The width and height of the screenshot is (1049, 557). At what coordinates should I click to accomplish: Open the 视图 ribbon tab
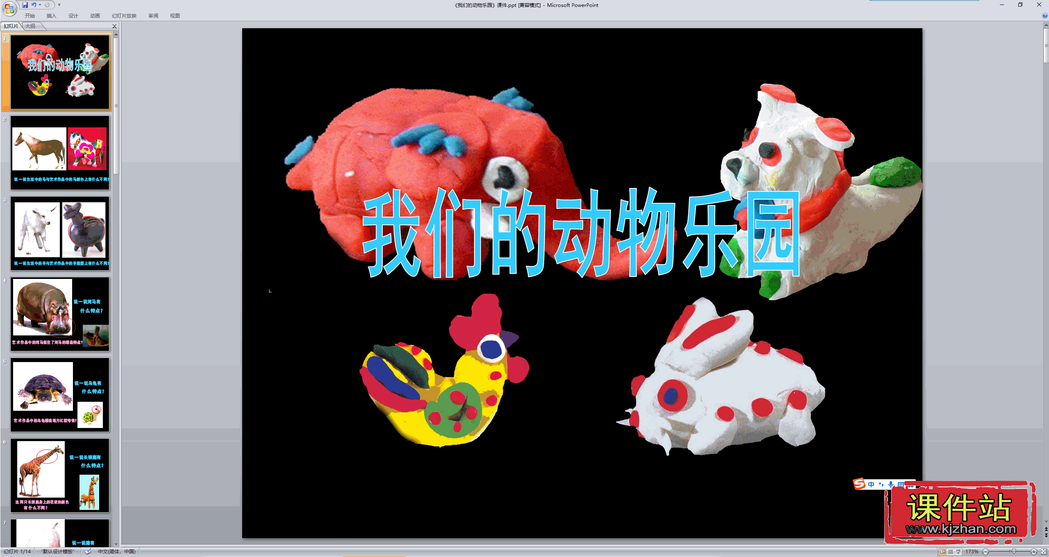point(175,16)
